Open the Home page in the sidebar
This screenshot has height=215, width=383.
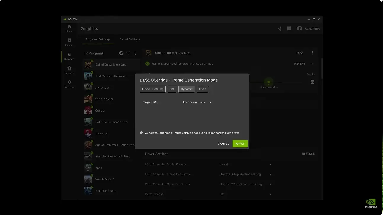coord(69,28)
